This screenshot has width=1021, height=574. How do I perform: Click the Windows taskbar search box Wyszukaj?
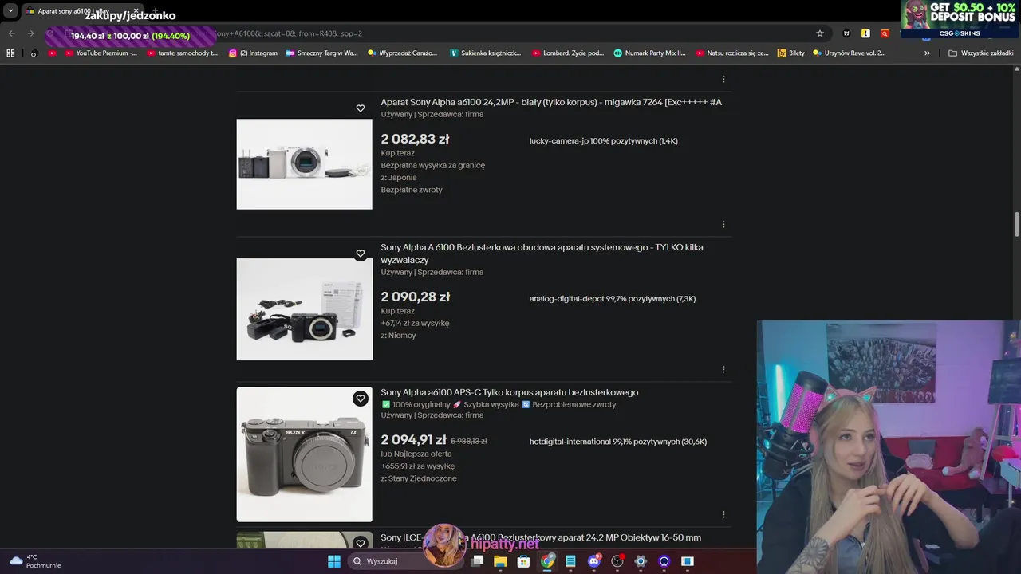pos(404,561)
